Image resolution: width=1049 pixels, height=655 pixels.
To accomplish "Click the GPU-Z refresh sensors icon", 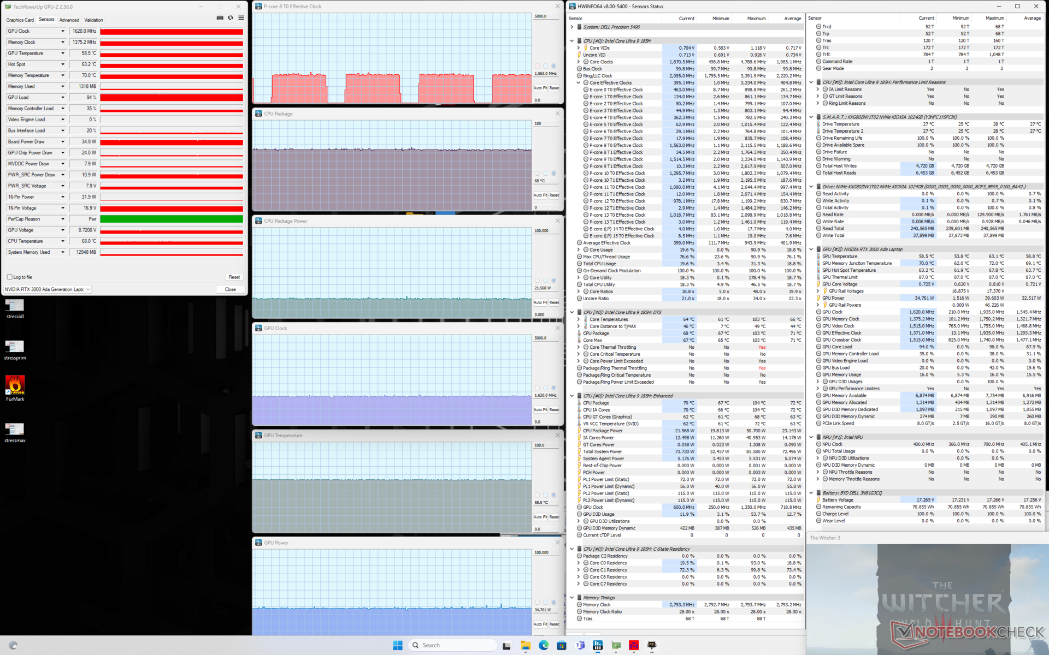I will click(x=231, y=18).
